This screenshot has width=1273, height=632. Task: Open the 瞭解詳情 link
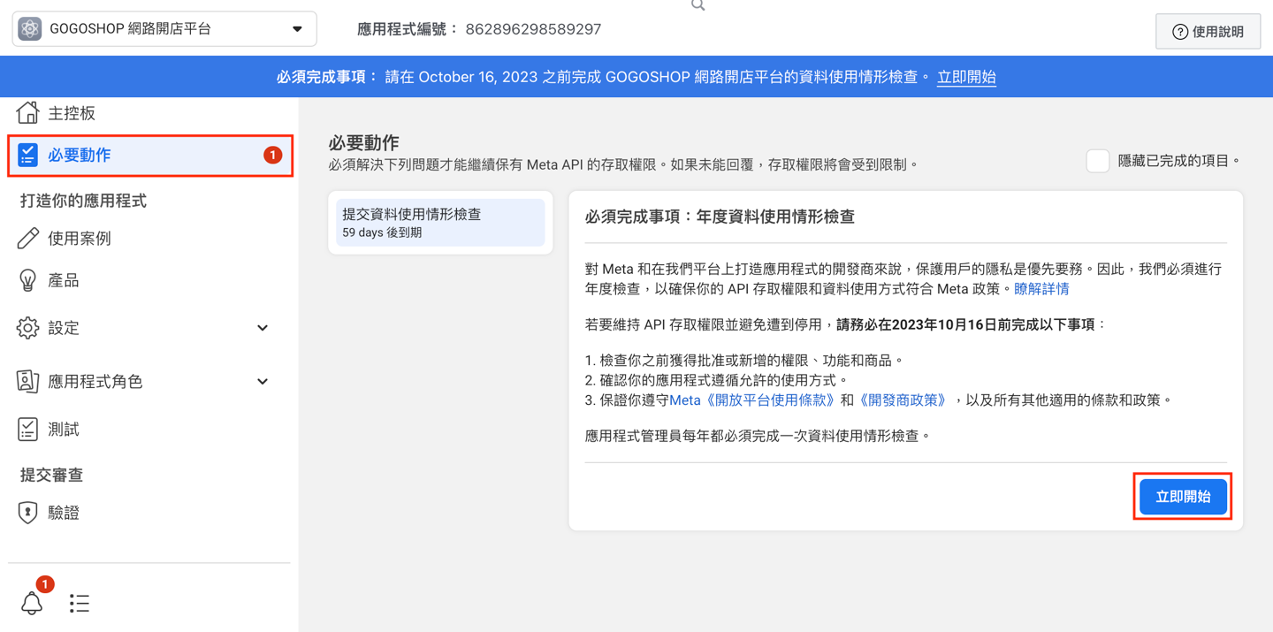(1041, 289)
